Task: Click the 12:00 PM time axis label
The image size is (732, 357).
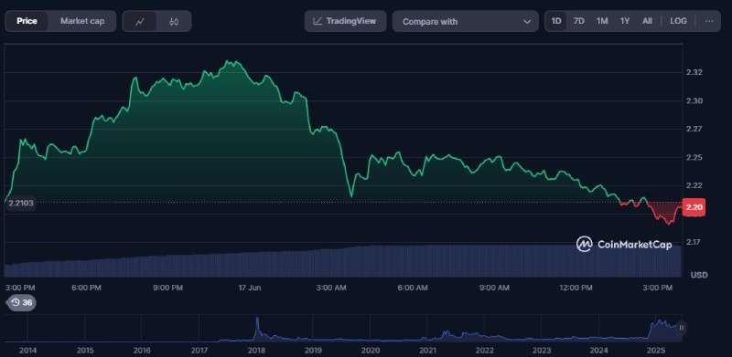Action: point(576,288)
